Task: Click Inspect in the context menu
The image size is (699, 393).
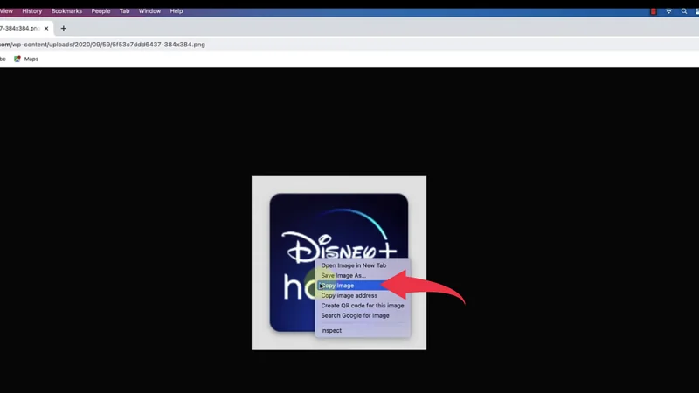Action: pos(331,331)
